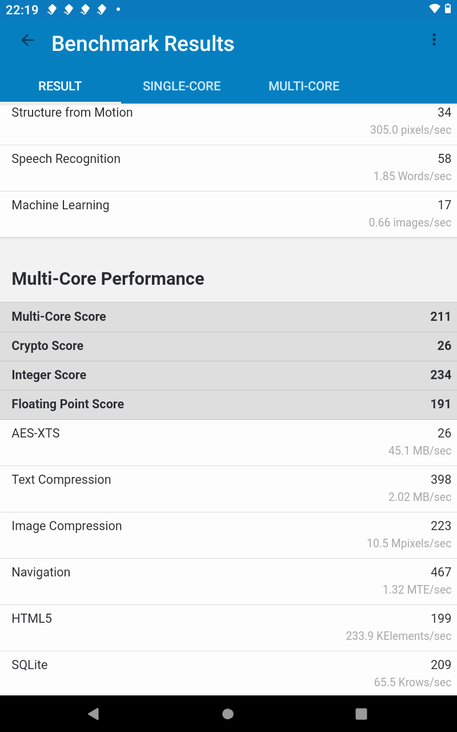Image resolution: width=457 pixels, height=732 pixels.
Task: Open the three-dot overflow menu
Action: [434, 40]
